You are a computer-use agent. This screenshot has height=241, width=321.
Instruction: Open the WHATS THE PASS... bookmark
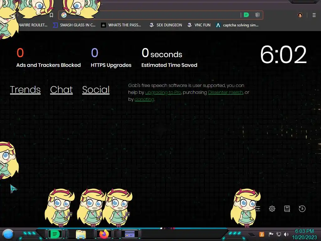point(121,25)
